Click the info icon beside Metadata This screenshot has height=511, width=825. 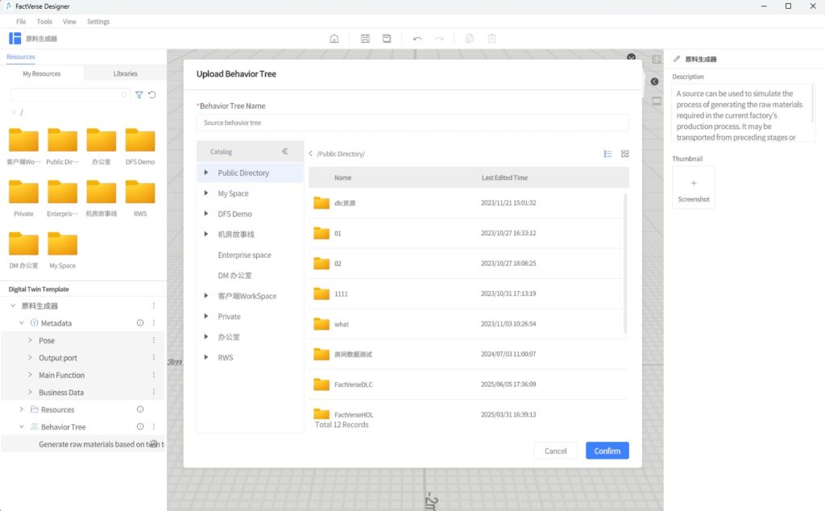click(x=139, y=323)
